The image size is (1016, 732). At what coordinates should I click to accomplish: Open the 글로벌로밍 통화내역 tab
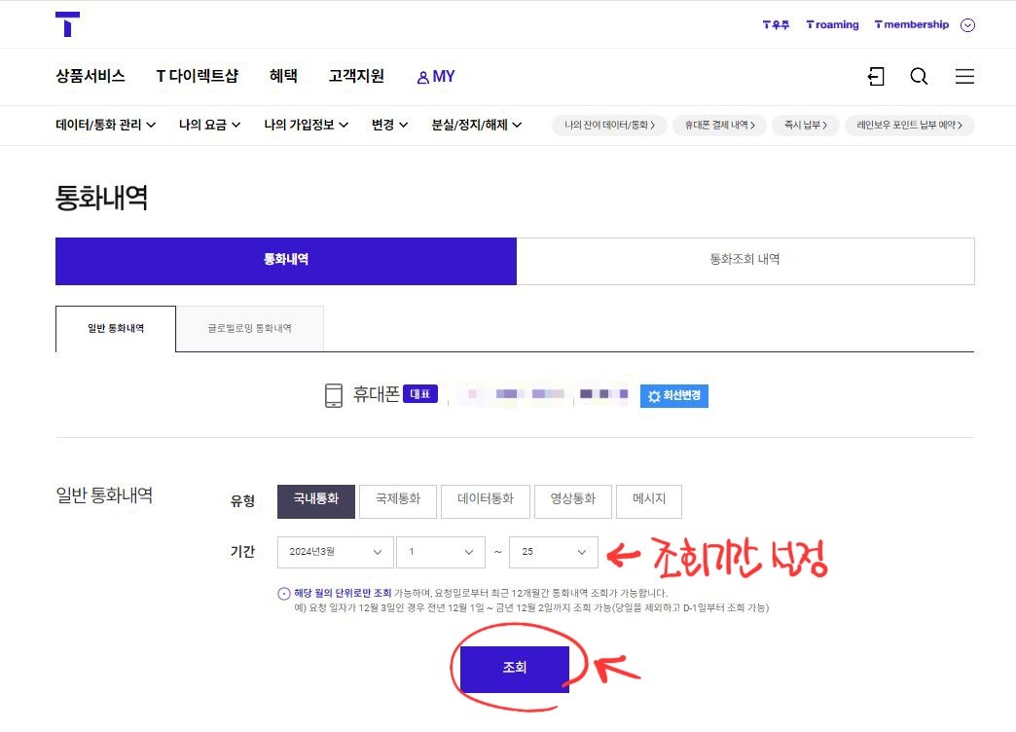pos(249,328)
